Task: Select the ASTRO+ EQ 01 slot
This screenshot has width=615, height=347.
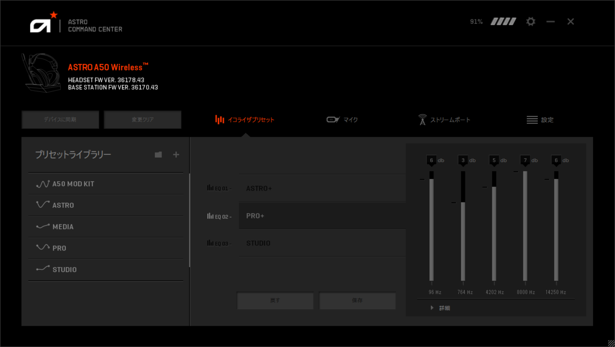Action: click(322, 188)
